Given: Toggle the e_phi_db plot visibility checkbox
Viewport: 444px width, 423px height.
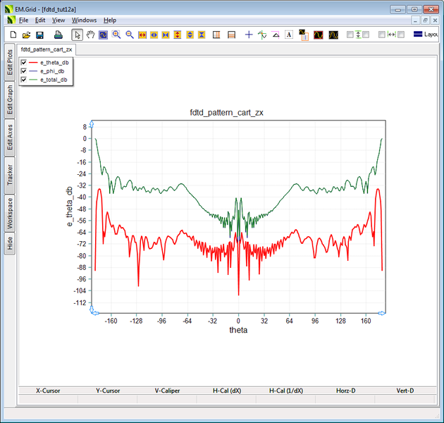Looking at the screenshot, I should coord(25,72).
